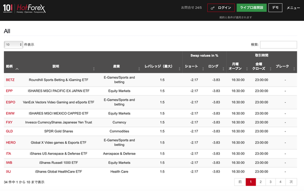Screen dimensions: 304x191
Task: Click the レバレッジ（最大） column header
Action: 158,67
